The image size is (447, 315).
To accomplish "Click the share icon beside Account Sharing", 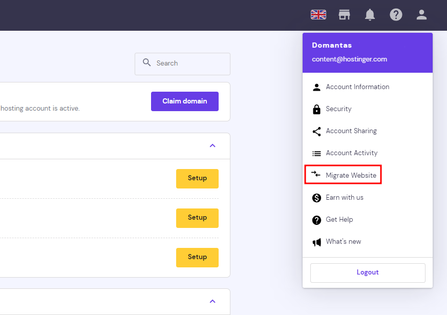I will 316,132.
